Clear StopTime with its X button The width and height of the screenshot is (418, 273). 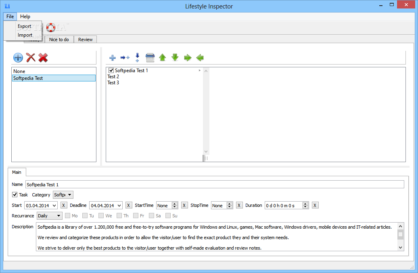coord(239,205)
